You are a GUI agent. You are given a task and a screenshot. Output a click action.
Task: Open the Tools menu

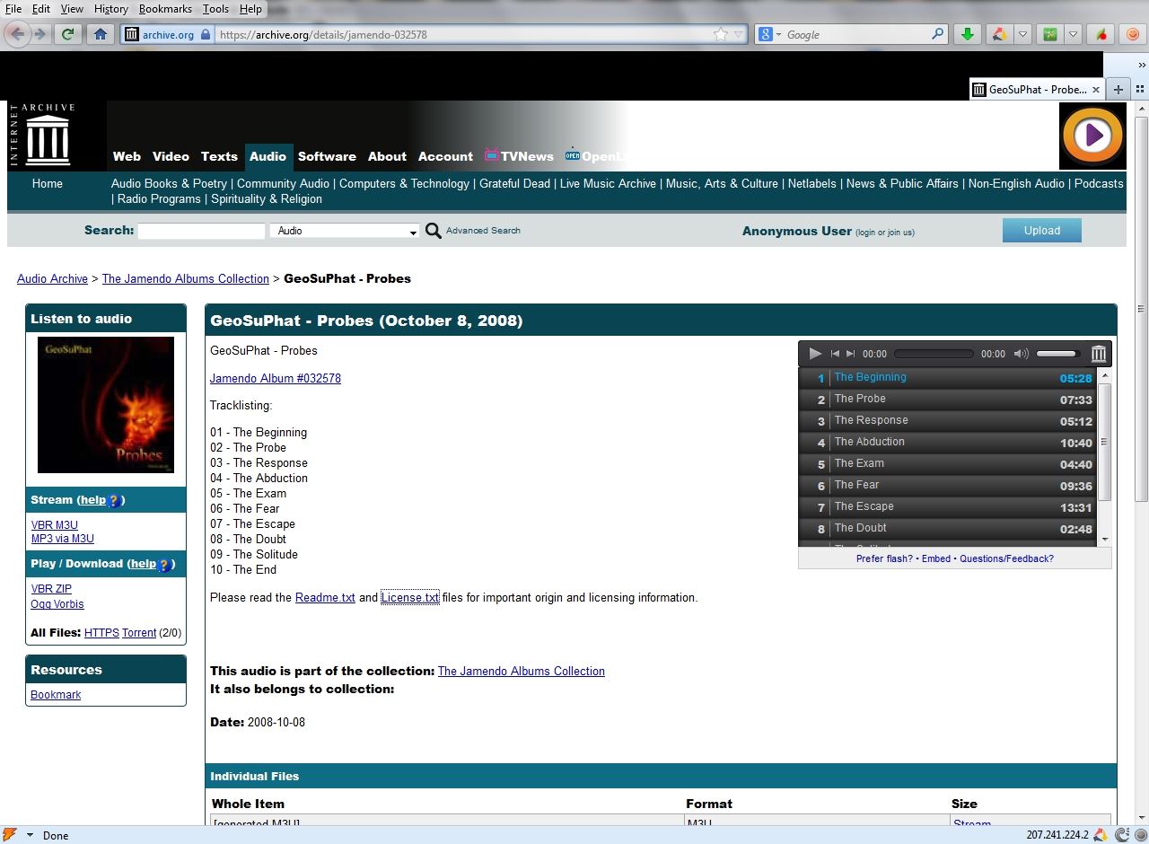click(x=215, y=9)
